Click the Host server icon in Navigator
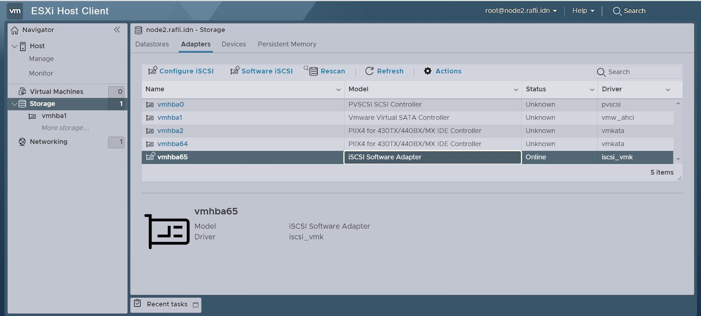The image size is (701, 316). tap(23, 46)
